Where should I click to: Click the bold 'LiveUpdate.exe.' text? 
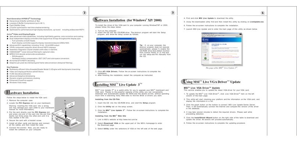257,22
